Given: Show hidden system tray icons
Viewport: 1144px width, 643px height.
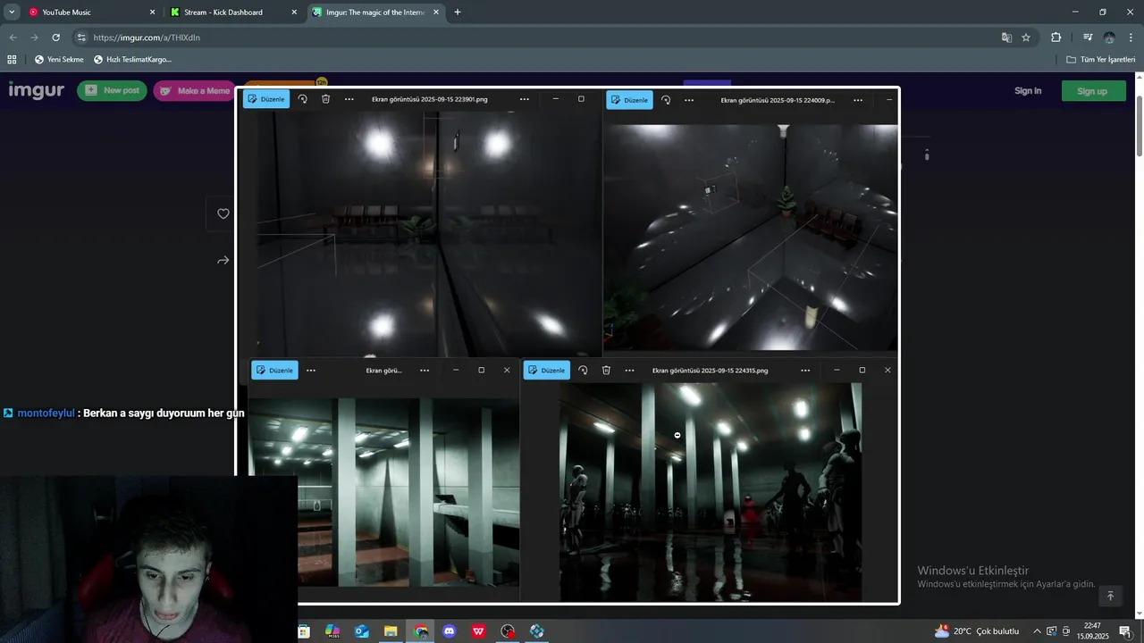Looking at the screenshot, I should (x=1037, y=631).
